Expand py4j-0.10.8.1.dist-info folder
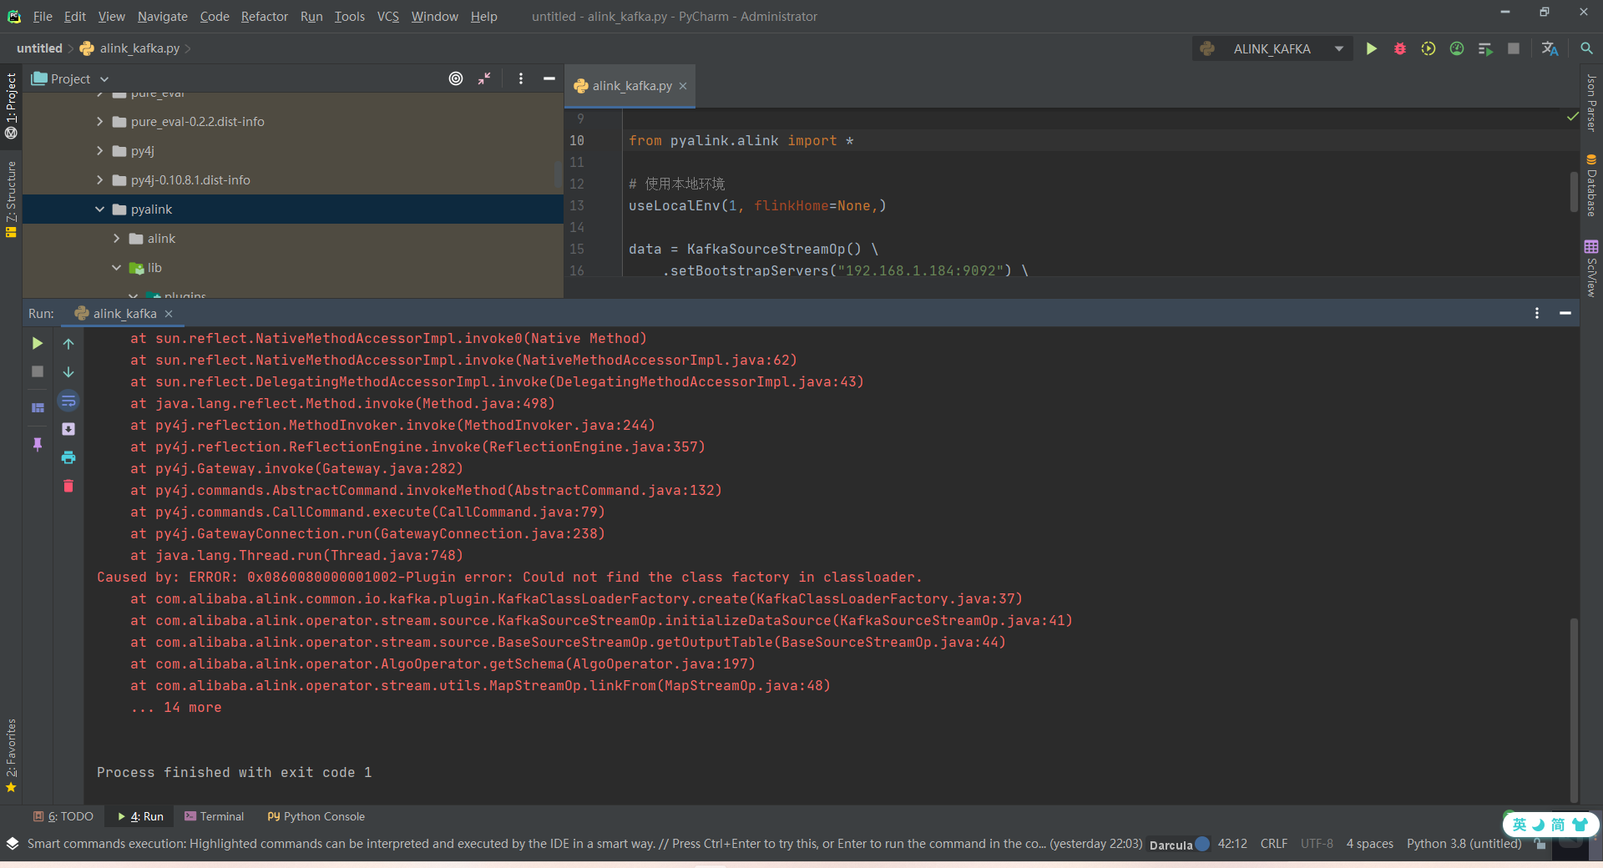Screen dimensions: 1603x868 (x=100, y=180)
